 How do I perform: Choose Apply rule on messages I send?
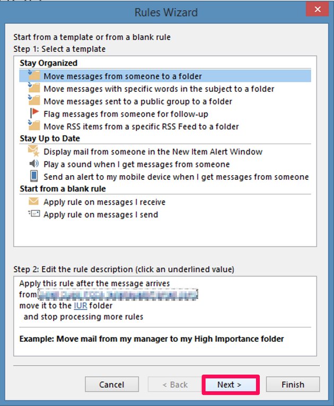coord(101,214)
